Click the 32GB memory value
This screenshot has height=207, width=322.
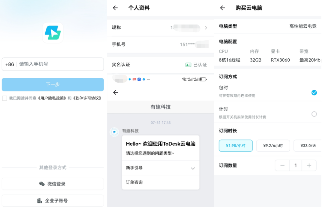256,60
